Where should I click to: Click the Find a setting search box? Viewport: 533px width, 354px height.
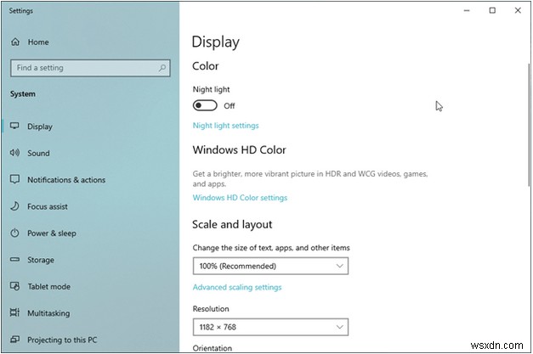[x=90, y=68]
